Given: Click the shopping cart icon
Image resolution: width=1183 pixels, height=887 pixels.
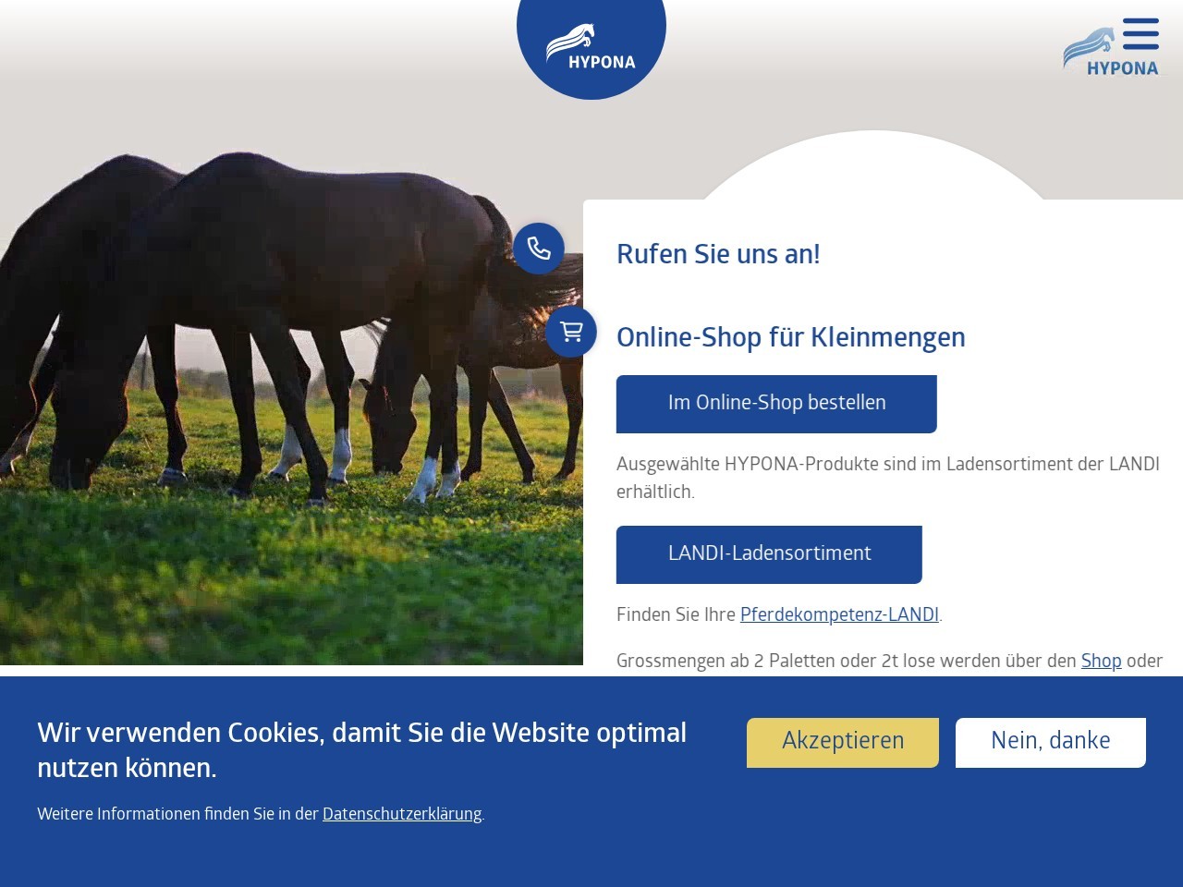Looking at the screenshot, I should (571, 332).
